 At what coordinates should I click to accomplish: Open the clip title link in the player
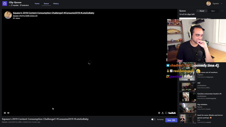tap(53, 13)
